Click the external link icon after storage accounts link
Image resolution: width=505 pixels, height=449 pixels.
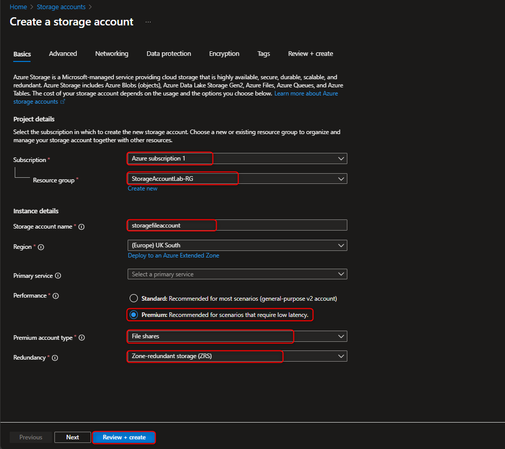[x=63, y=101]
